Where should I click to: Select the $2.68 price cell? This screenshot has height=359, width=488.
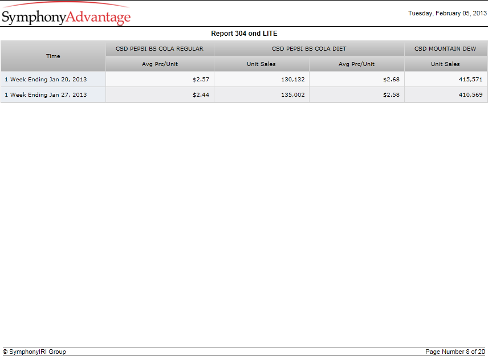(357, 79)
